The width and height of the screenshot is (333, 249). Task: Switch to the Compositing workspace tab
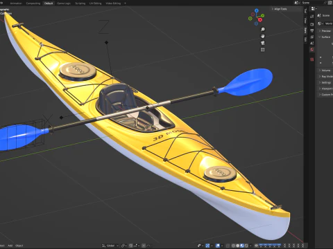pyautogui.click(x=33, y=3)
